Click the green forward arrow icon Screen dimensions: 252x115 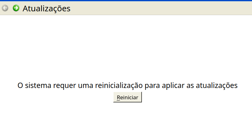(16, 8)
